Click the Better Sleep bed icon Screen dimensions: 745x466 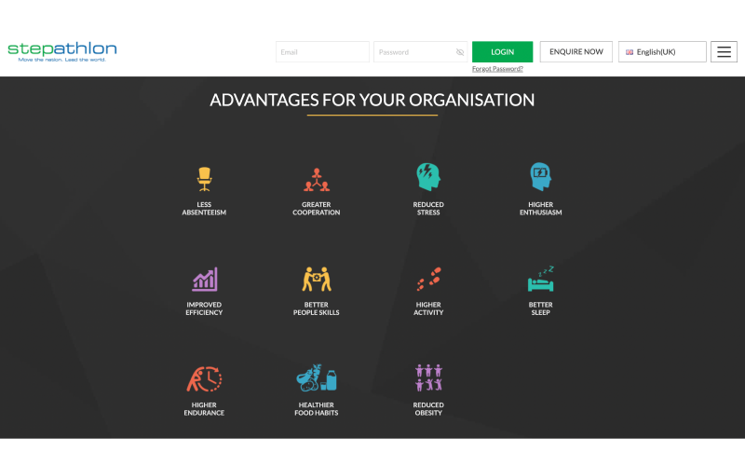(541, 279)
